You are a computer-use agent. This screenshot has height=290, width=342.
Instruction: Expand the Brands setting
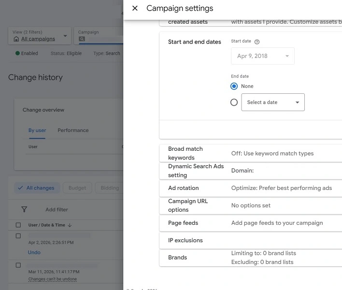point(251,258)
